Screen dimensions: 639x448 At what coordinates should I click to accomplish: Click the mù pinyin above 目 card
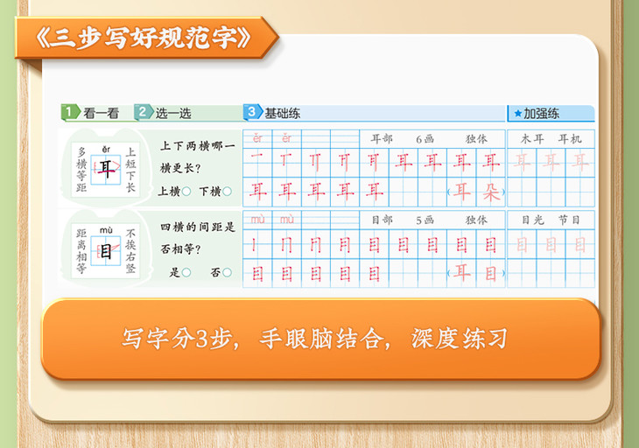(x=106, y=230)
